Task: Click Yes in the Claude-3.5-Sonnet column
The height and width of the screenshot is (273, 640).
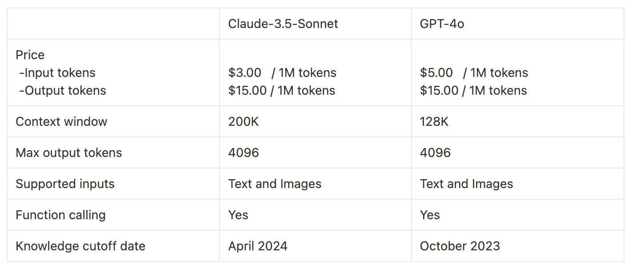Action: point(238,215)
